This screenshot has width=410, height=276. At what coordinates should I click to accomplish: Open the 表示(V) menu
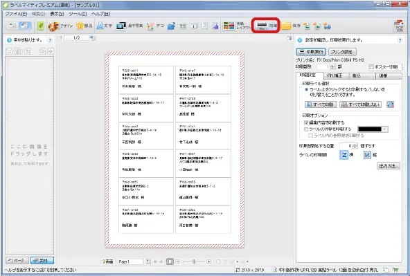57,14
